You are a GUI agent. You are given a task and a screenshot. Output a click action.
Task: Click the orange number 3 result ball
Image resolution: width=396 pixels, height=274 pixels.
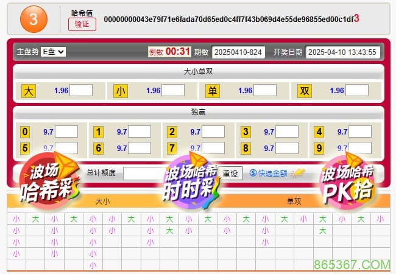point(34,19)
